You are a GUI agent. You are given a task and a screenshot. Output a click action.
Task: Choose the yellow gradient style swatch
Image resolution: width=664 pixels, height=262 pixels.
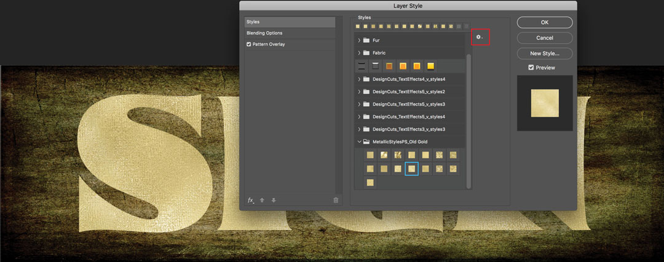point(431,66)
